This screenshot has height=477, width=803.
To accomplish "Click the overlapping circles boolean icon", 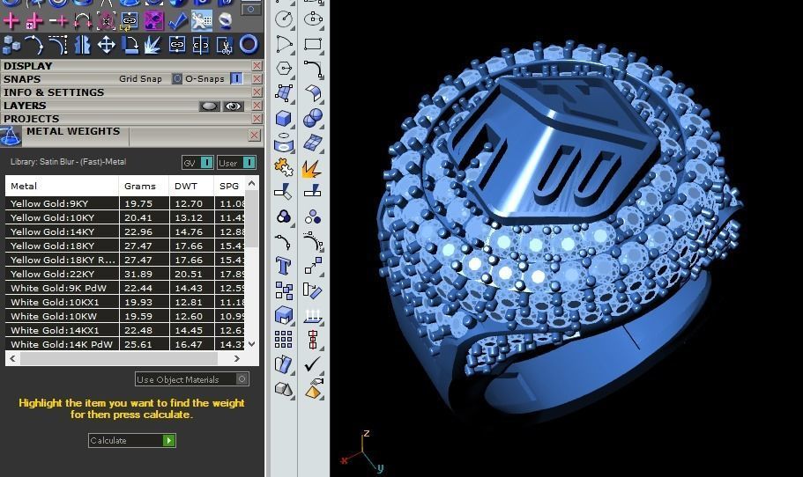I will (284, 216).
